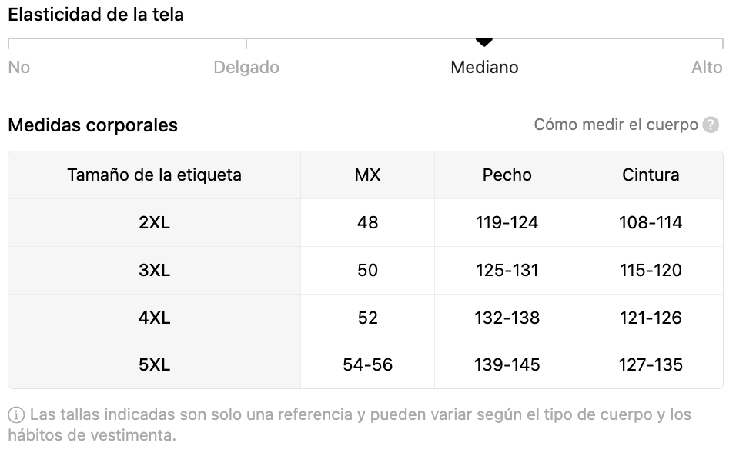Open the 'Cómo medir el cuerpo' link
Viewport: 736px width, 466px height.
click(x=616, y=125)
